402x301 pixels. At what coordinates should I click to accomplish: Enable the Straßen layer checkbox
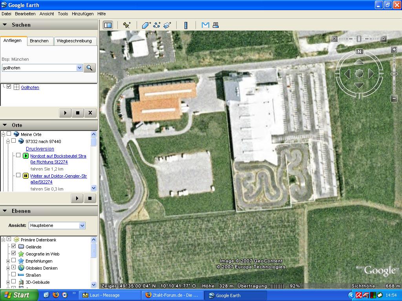point(14,275)
